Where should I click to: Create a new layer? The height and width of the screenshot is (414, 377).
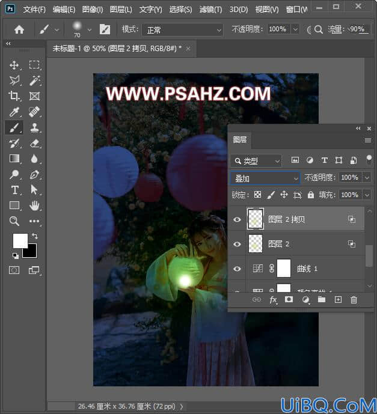[x=338, y=299]
